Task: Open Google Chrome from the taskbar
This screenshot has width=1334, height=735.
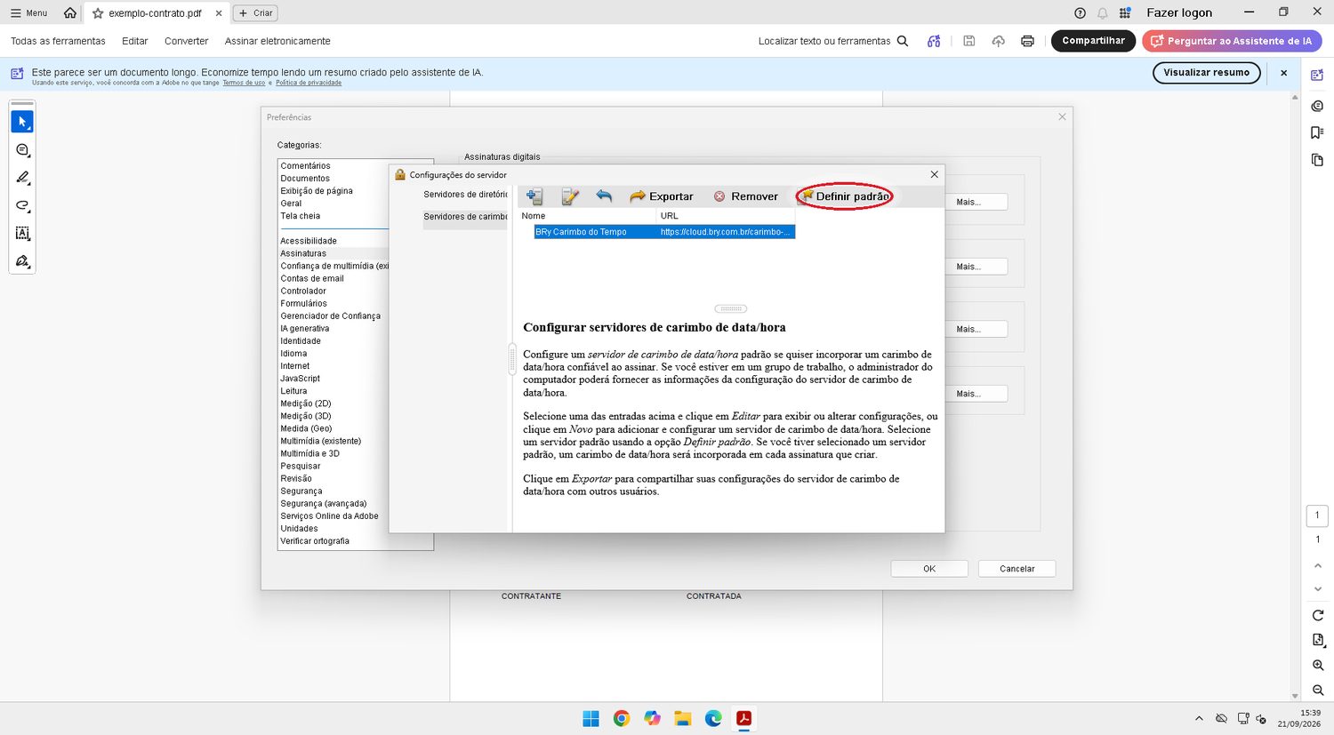Action: point(622,718)
